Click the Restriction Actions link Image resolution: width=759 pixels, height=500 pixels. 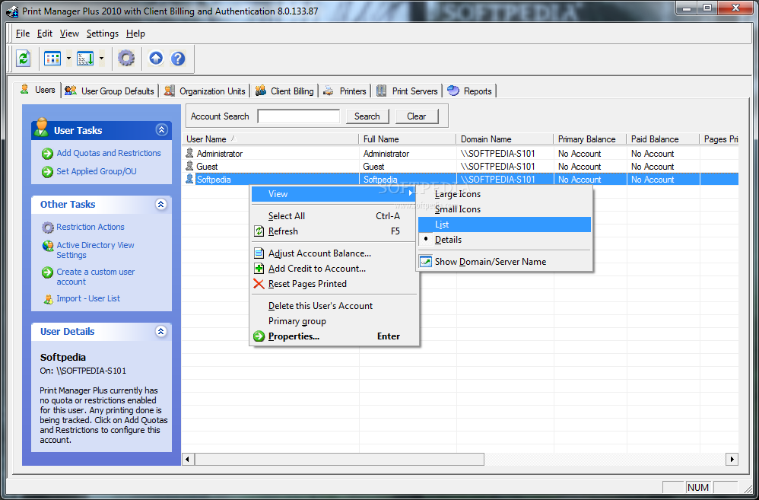pyautogui.click(x=91, y=227)
